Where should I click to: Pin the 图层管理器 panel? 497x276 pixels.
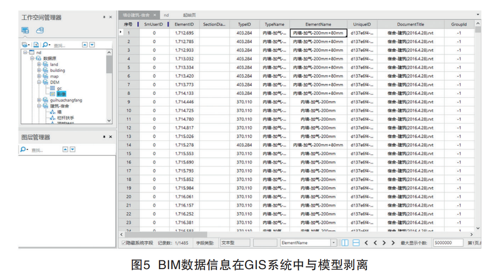(104, 136)
